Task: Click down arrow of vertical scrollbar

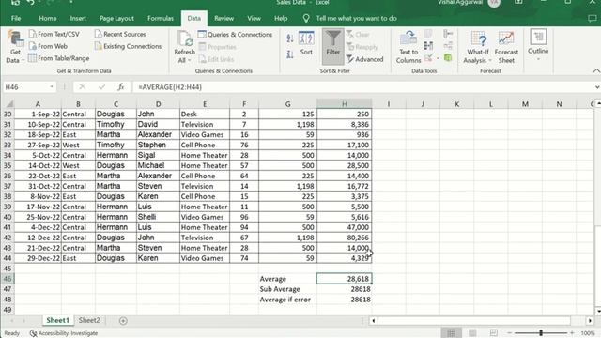Action: coord(598,311)
